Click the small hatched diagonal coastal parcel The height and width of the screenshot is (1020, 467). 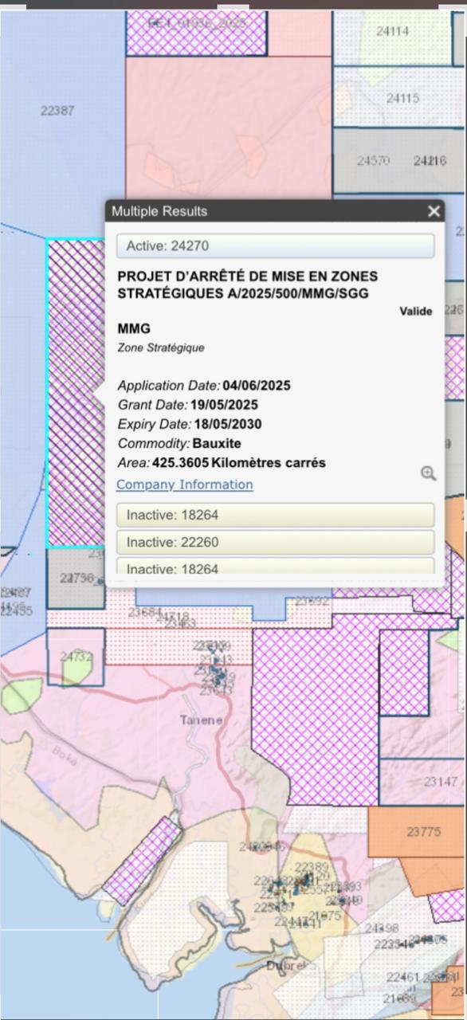click(143, 861)
